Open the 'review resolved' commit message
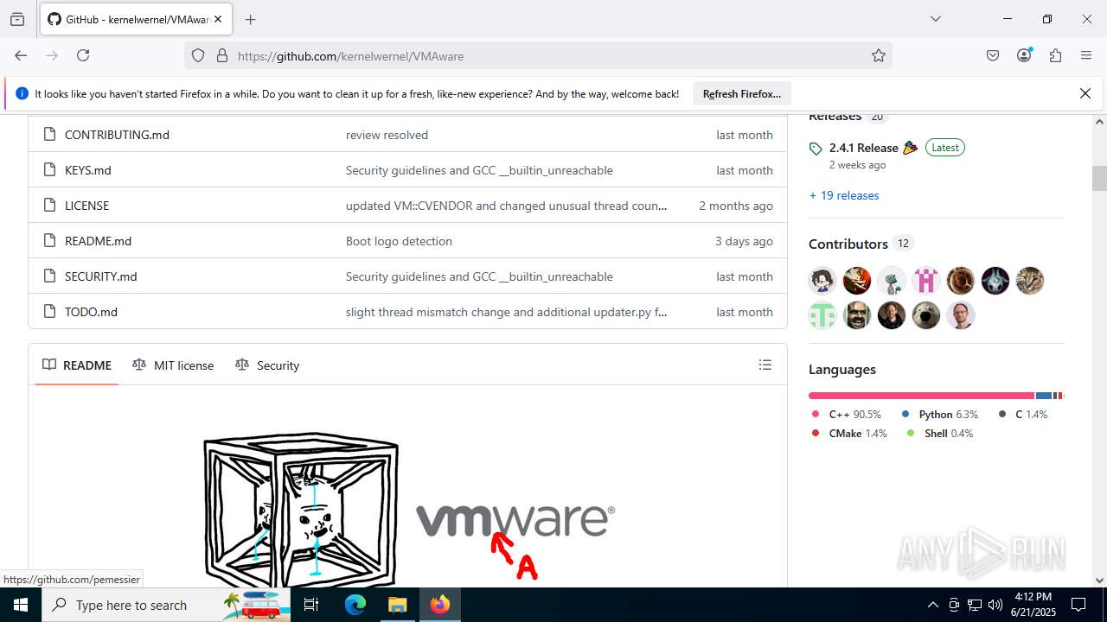Viewport: 1107px width, 622px height. point(387,135)
